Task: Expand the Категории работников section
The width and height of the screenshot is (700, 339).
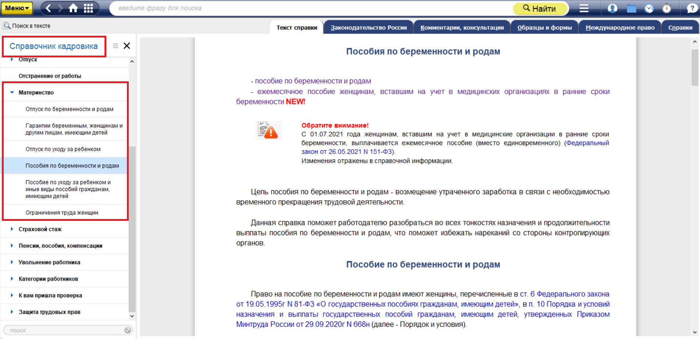Action: (12, 279)
